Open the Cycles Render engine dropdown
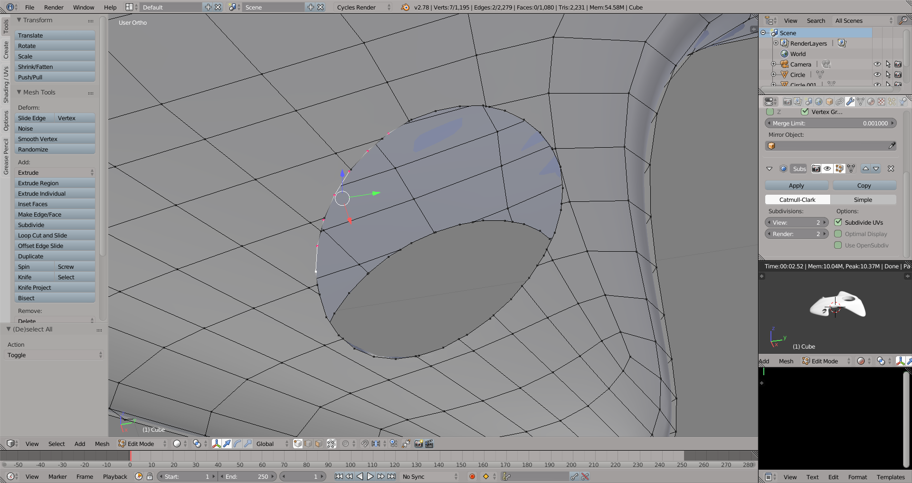Screen dimensions: 912x483 (363, 7)
